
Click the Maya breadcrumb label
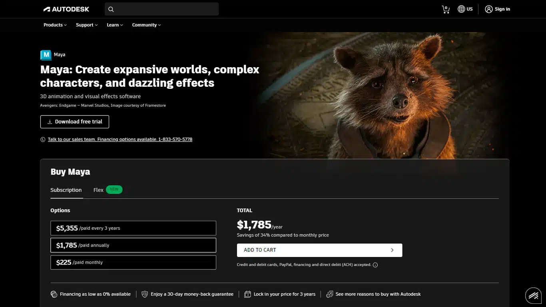tap(60, 55)
